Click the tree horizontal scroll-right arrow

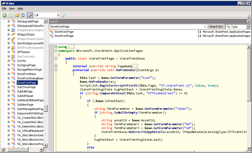(x=41, y=150)
